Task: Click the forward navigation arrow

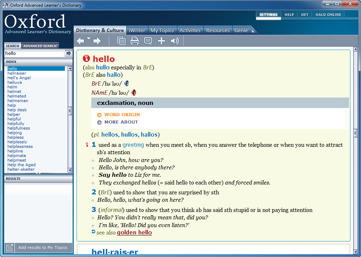Action: point(97,41)
